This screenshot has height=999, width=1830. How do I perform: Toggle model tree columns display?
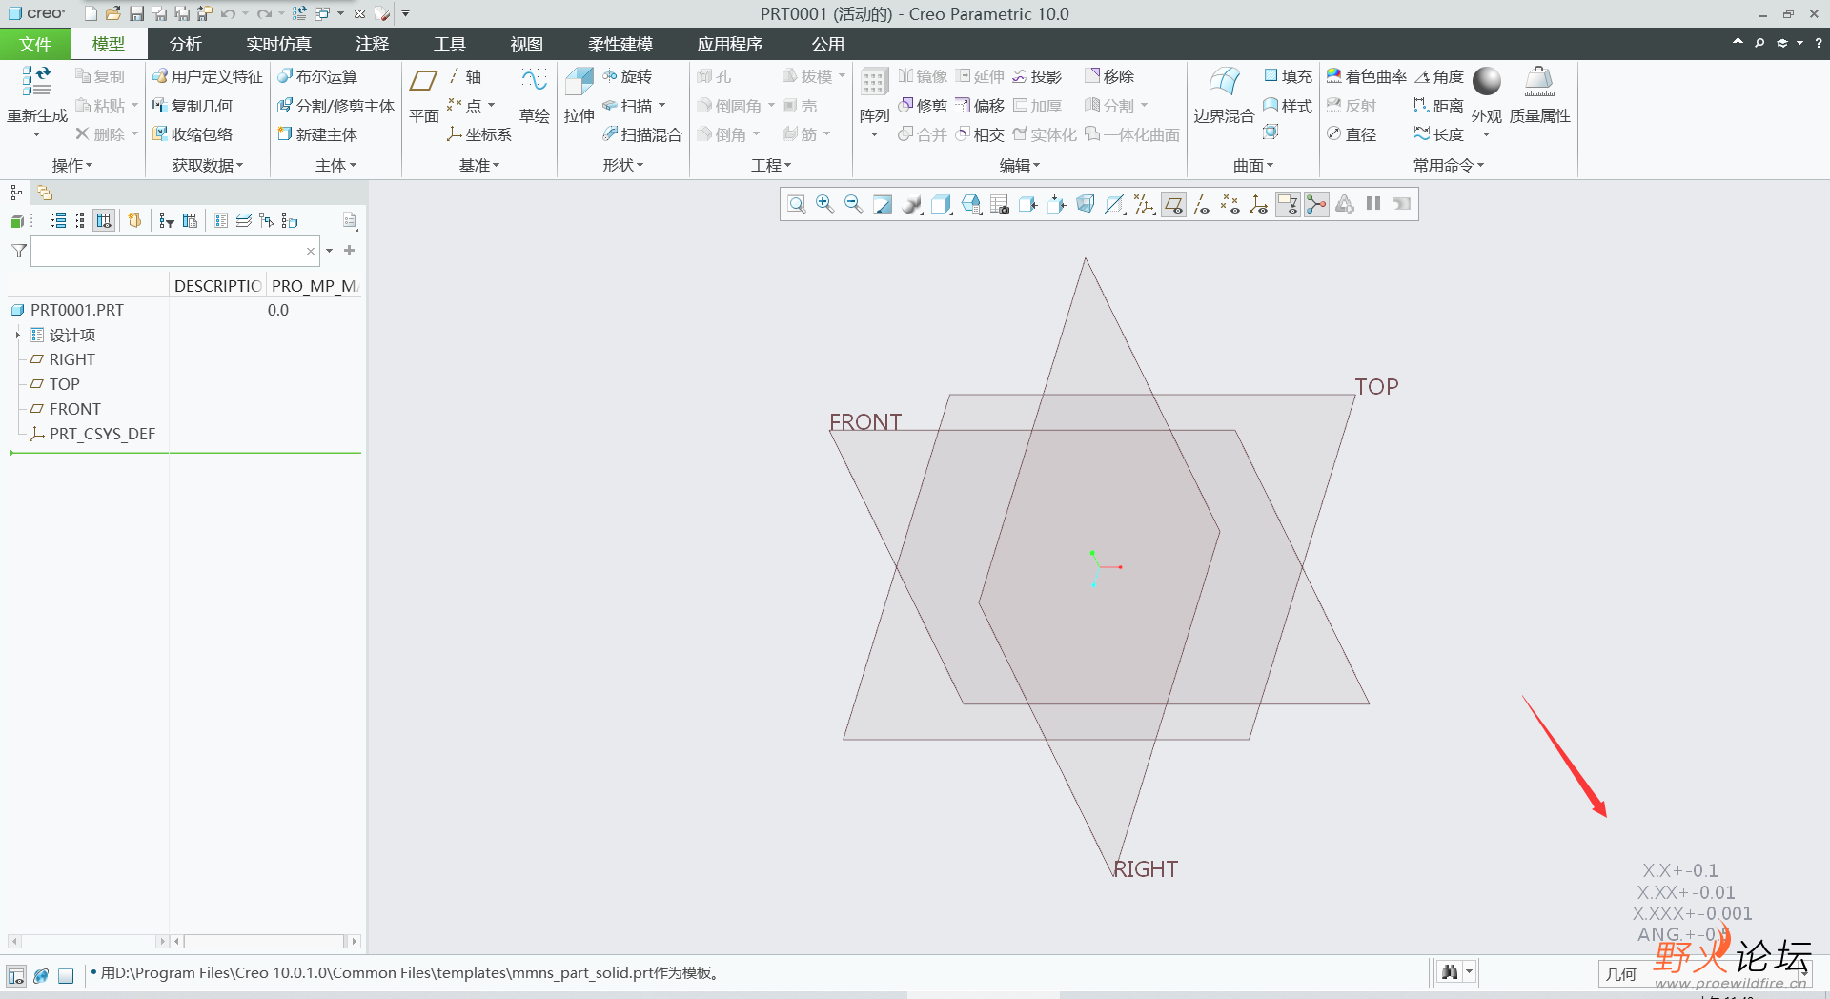(x=104, y=221)
